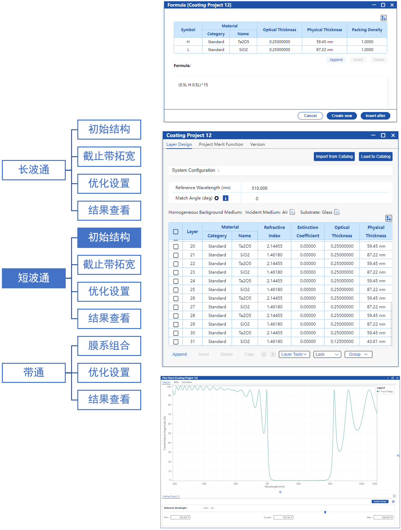Collapse plot using double-down chevron icon
This screenshot has width=401, height=530.
[x=280, y=492]
